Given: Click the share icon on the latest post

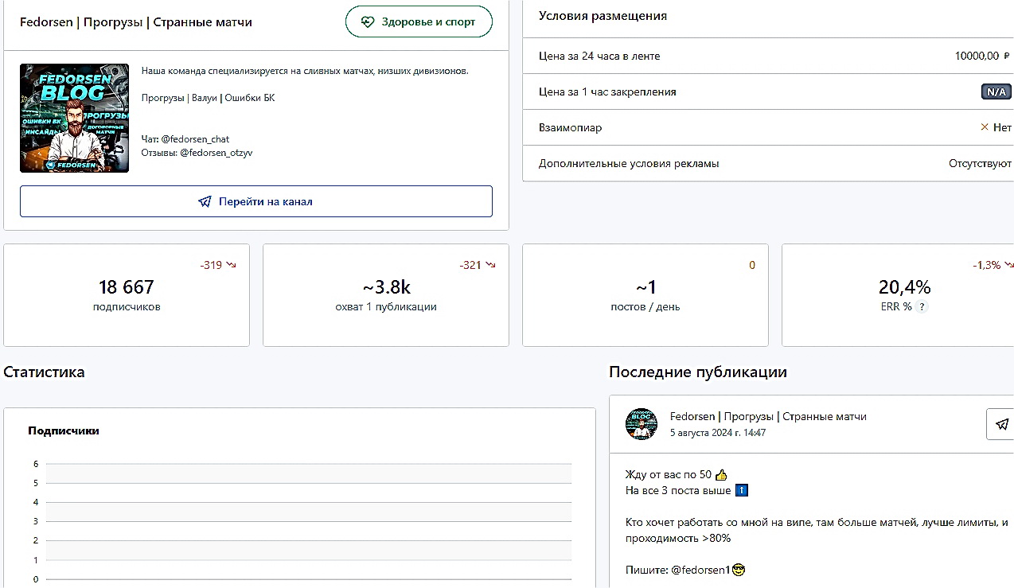Looking at the screenshot, I should (1002, 424).
